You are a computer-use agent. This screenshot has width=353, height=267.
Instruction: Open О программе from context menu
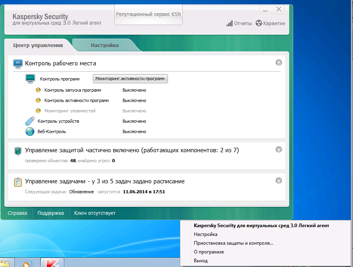coord(209,252)
